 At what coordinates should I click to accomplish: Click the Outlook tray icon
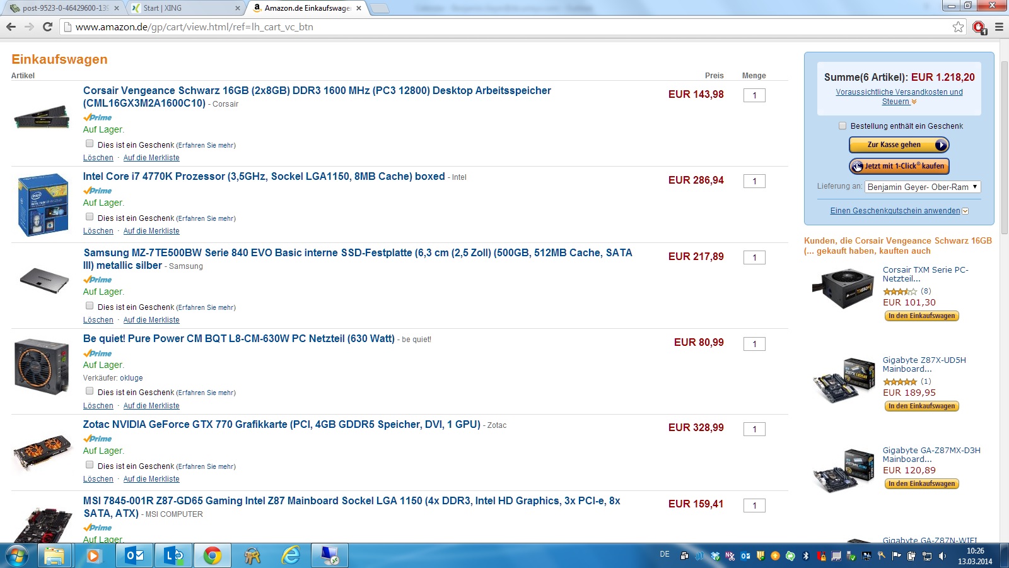click(x=745, y=556)
